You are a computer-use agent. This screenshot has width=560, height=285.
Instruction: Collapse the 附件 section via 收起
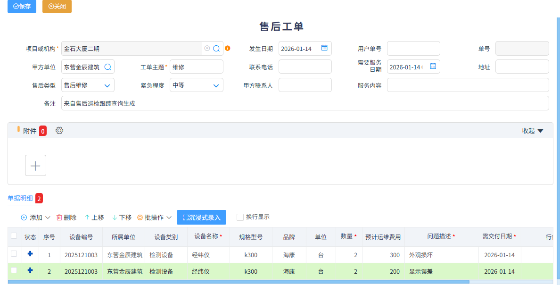(x=533, y=130)
